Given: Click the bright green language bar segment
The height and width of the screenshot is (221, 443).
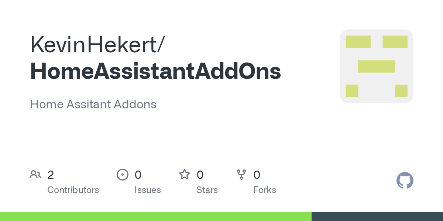Looking at the screenshot, I should pos(155,217).
